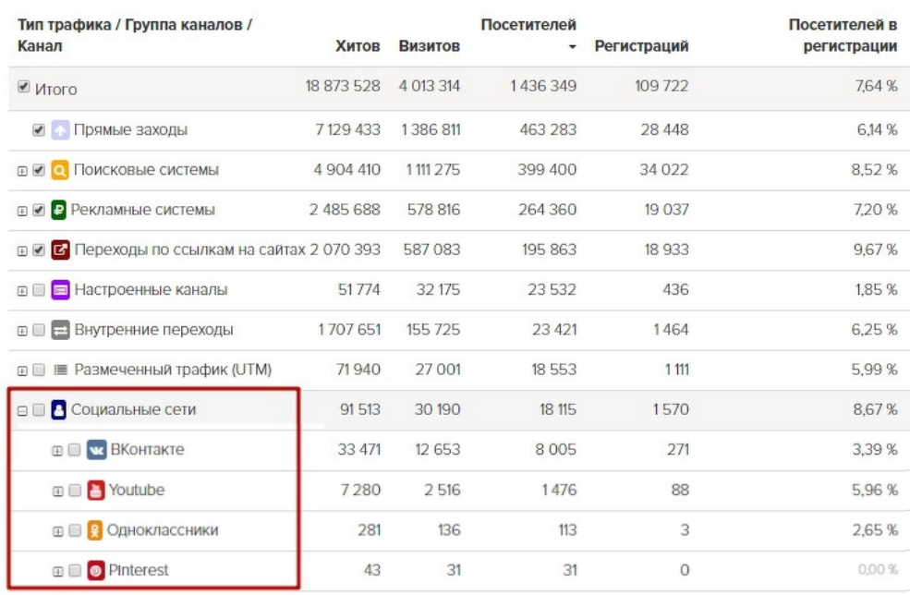Click the purple Настроенные каналы icon
Image resolution: width=910 pixels, height=595 pixels.
point(60,290)
